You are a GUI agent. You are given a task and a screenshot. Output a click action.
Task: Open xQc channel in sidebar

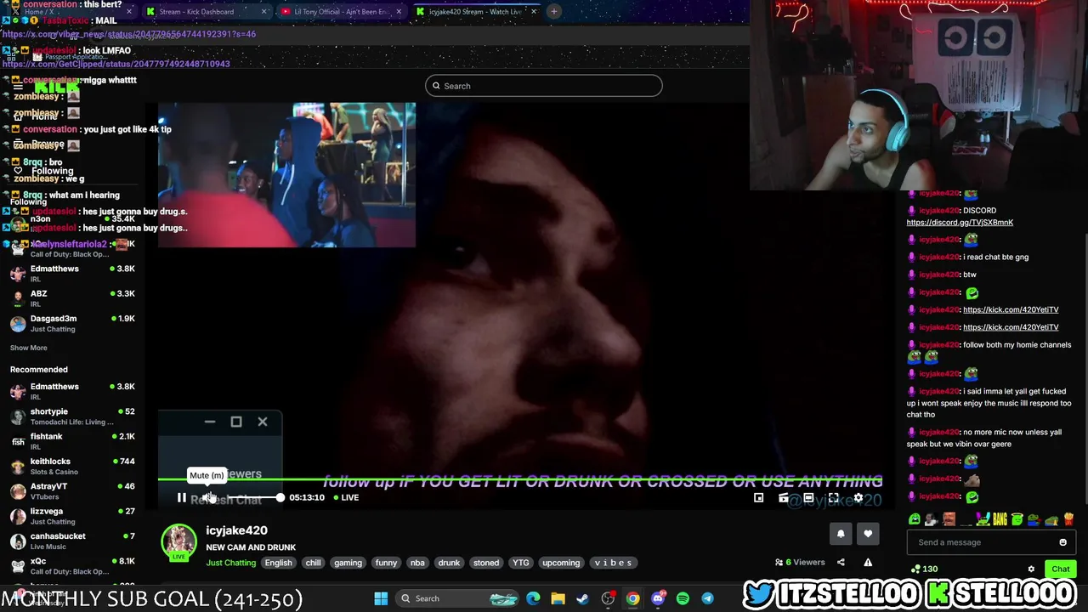(71, 565)
